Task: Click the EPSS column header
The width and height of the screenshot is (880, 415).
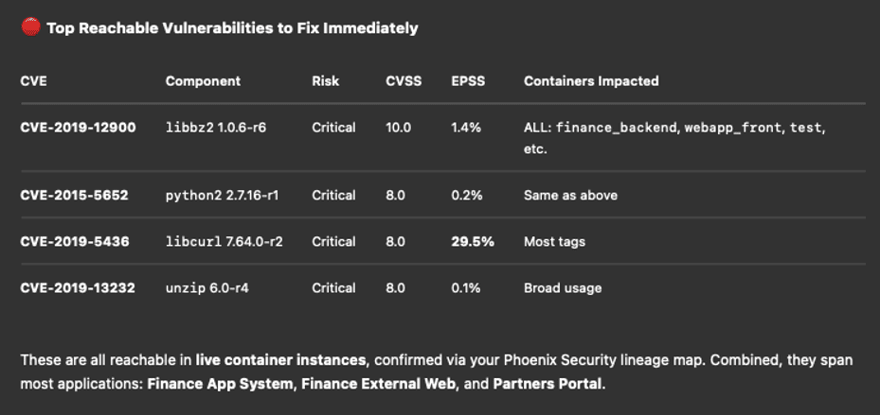Action: click(468, 81)
